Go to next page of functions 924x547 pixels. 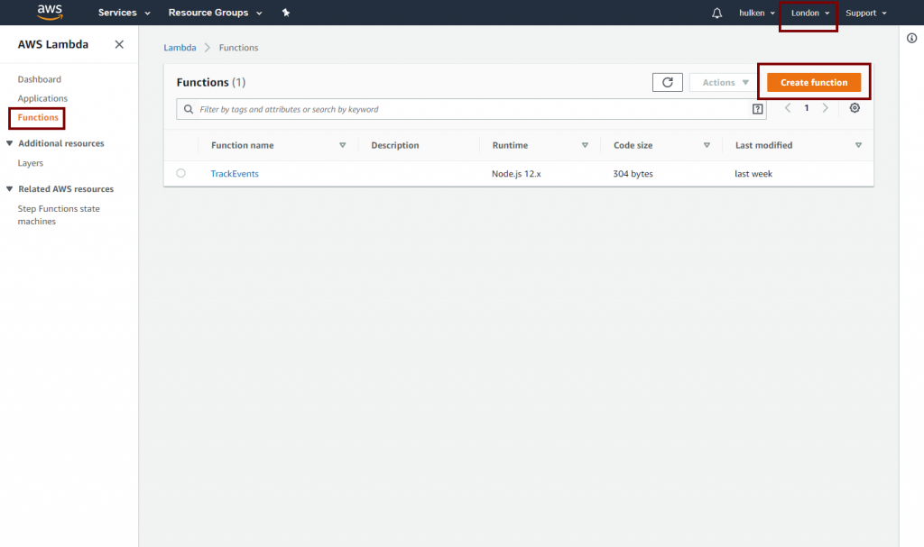click(x=825, y=108)
